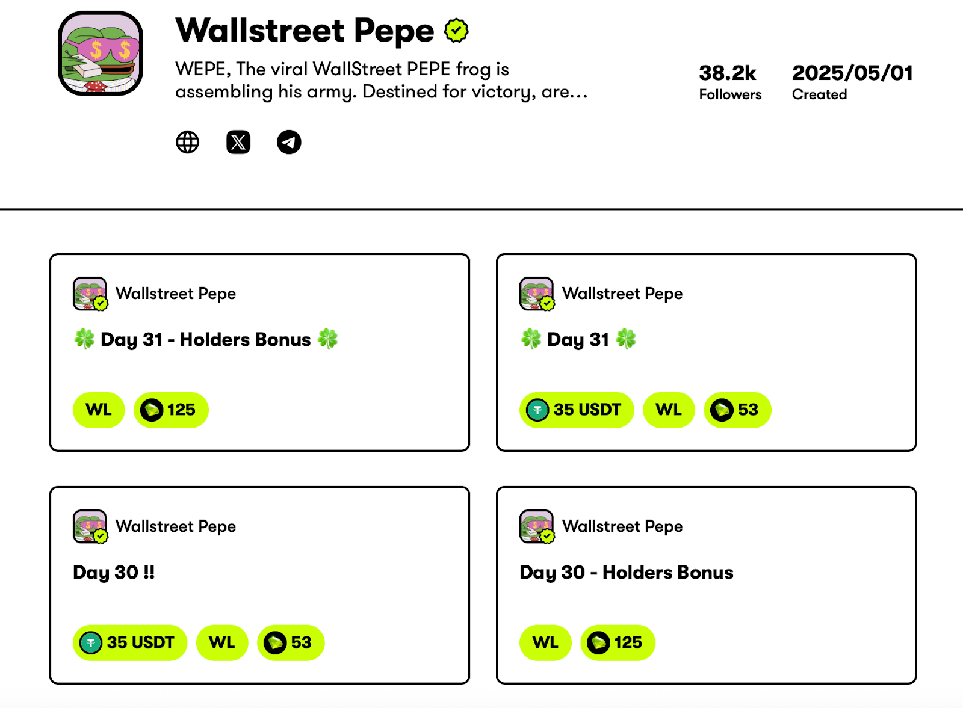Open the website globe icon
The image size is (963, 708).
(187, 143)
